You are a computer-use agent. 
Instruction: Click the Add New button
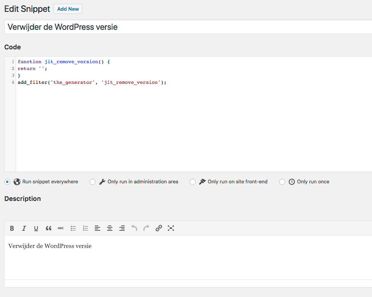(68, 9)
